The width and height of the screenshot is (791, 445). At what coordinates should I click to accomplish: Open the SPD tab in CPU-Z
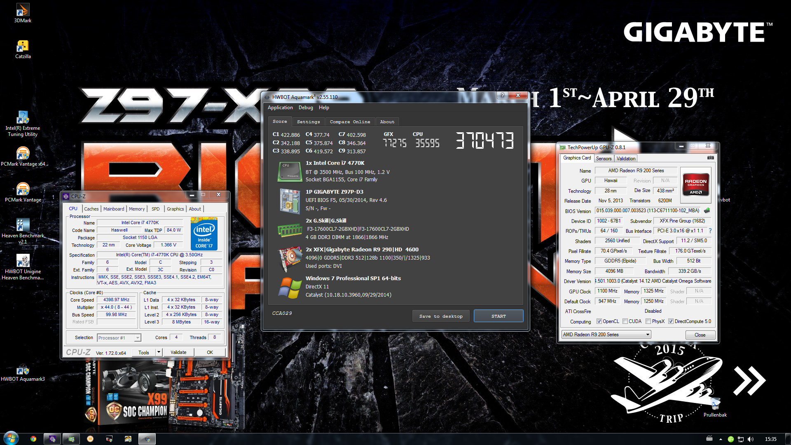click(156, 209)
